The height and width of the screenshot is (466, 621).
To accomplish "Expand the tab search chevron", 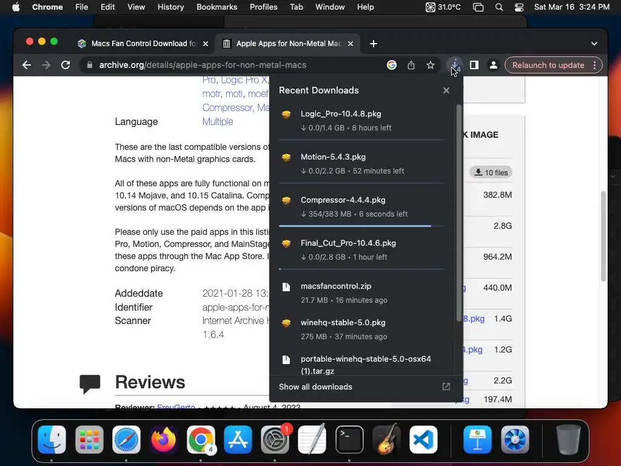I will [x=594, y=44].
